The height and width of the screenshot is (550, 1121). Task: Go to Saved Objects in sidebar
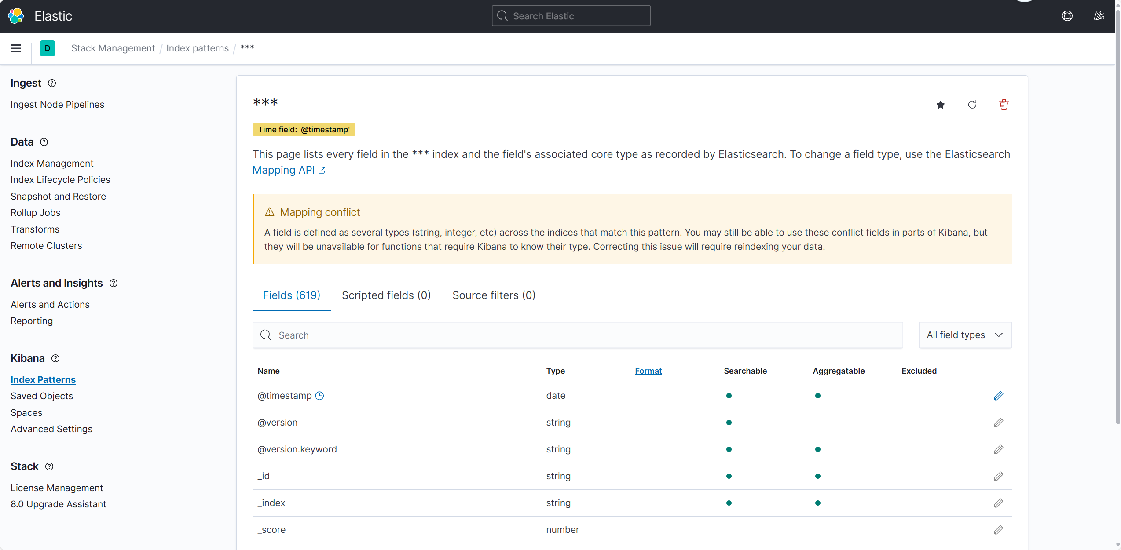(x=42, y=396)
